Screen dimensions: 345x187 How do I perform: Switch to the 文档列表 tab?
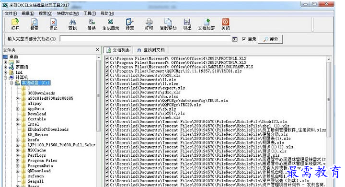[x=118, y=50]
